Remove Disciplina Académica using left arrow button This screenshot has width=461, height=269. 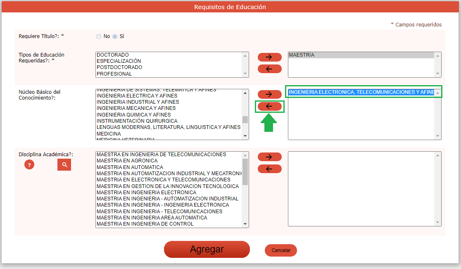269,169
